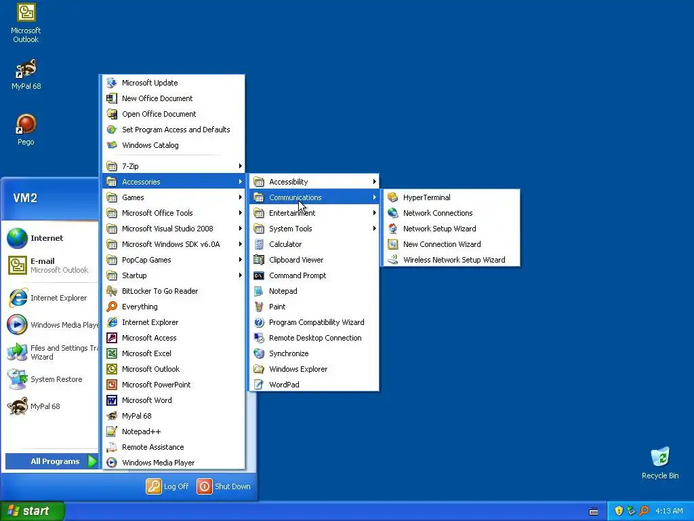Expand Microsoft Windows SDK v6.0A folder

173,244
